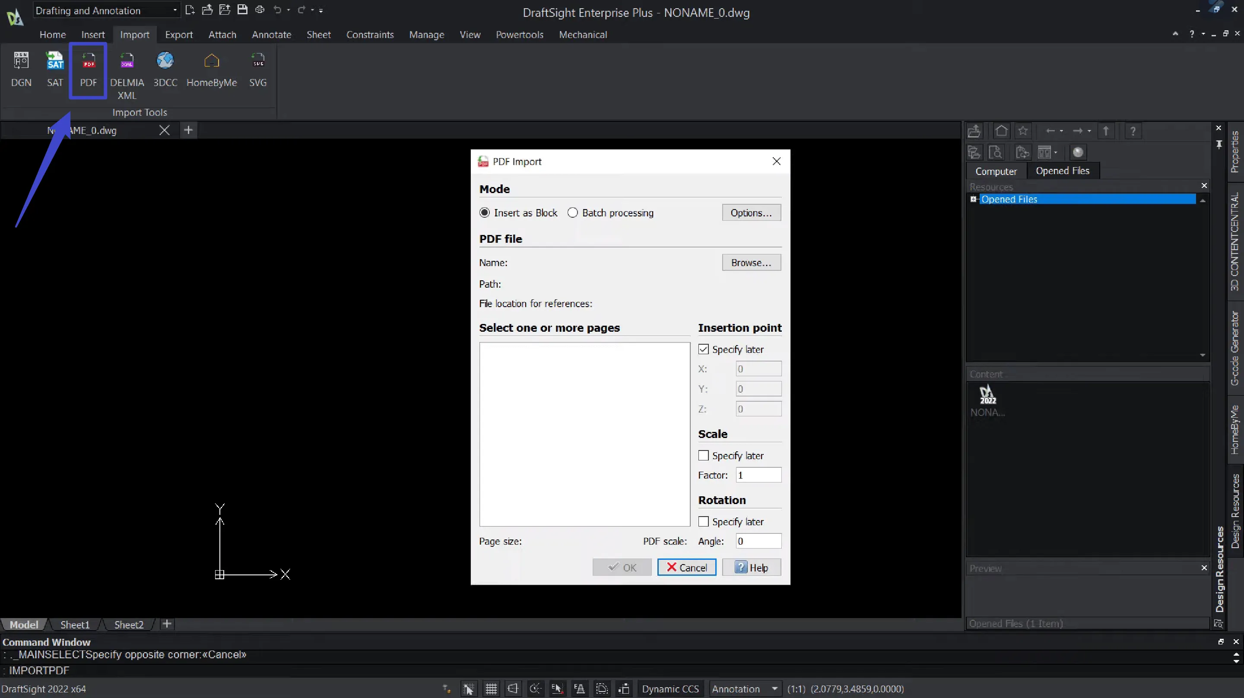Click the Browse button for PDF file
Viewport: 1244px width, 698px height.
point(749,262)
